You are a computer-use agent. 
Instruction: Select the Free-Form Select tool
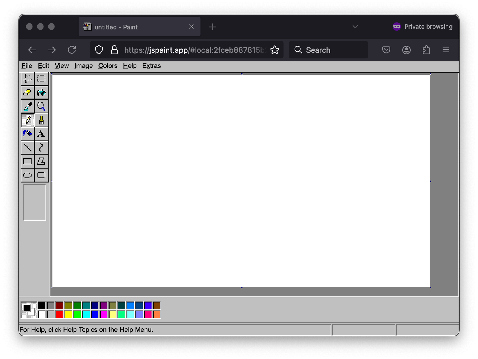[28, 78]
